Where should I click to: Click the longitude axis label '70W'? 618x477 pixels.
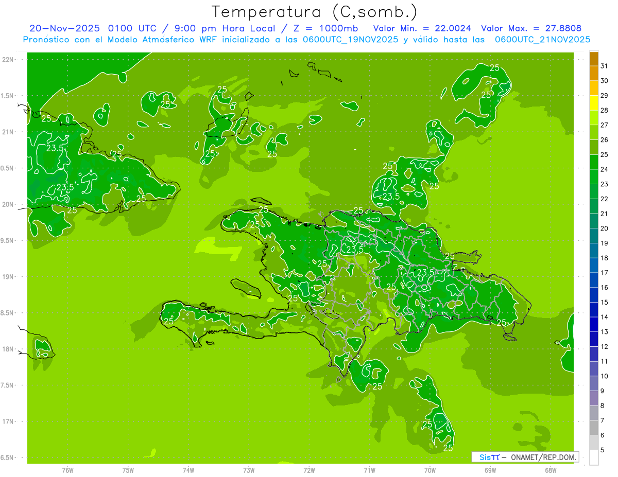click(x=430, y=470)
